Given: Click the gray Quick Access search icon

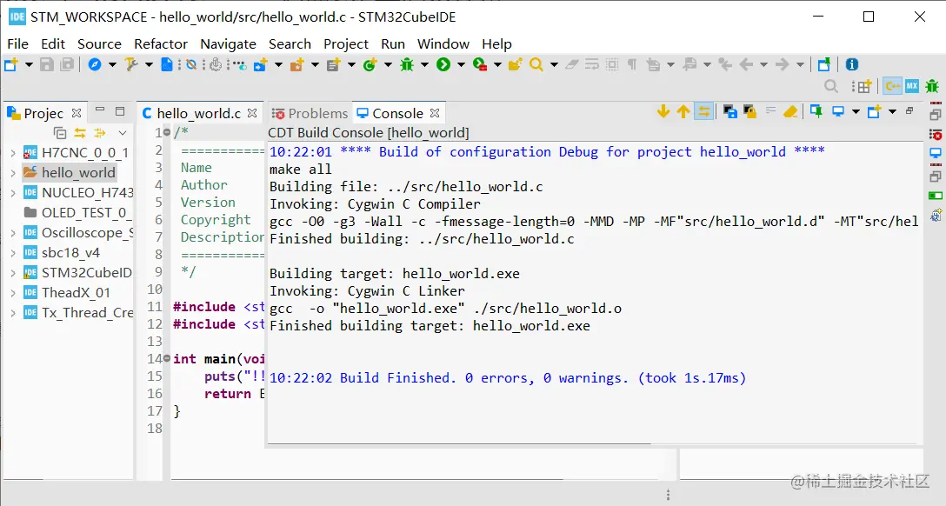Looking at the screenshot, I should (x=830, y=86).
